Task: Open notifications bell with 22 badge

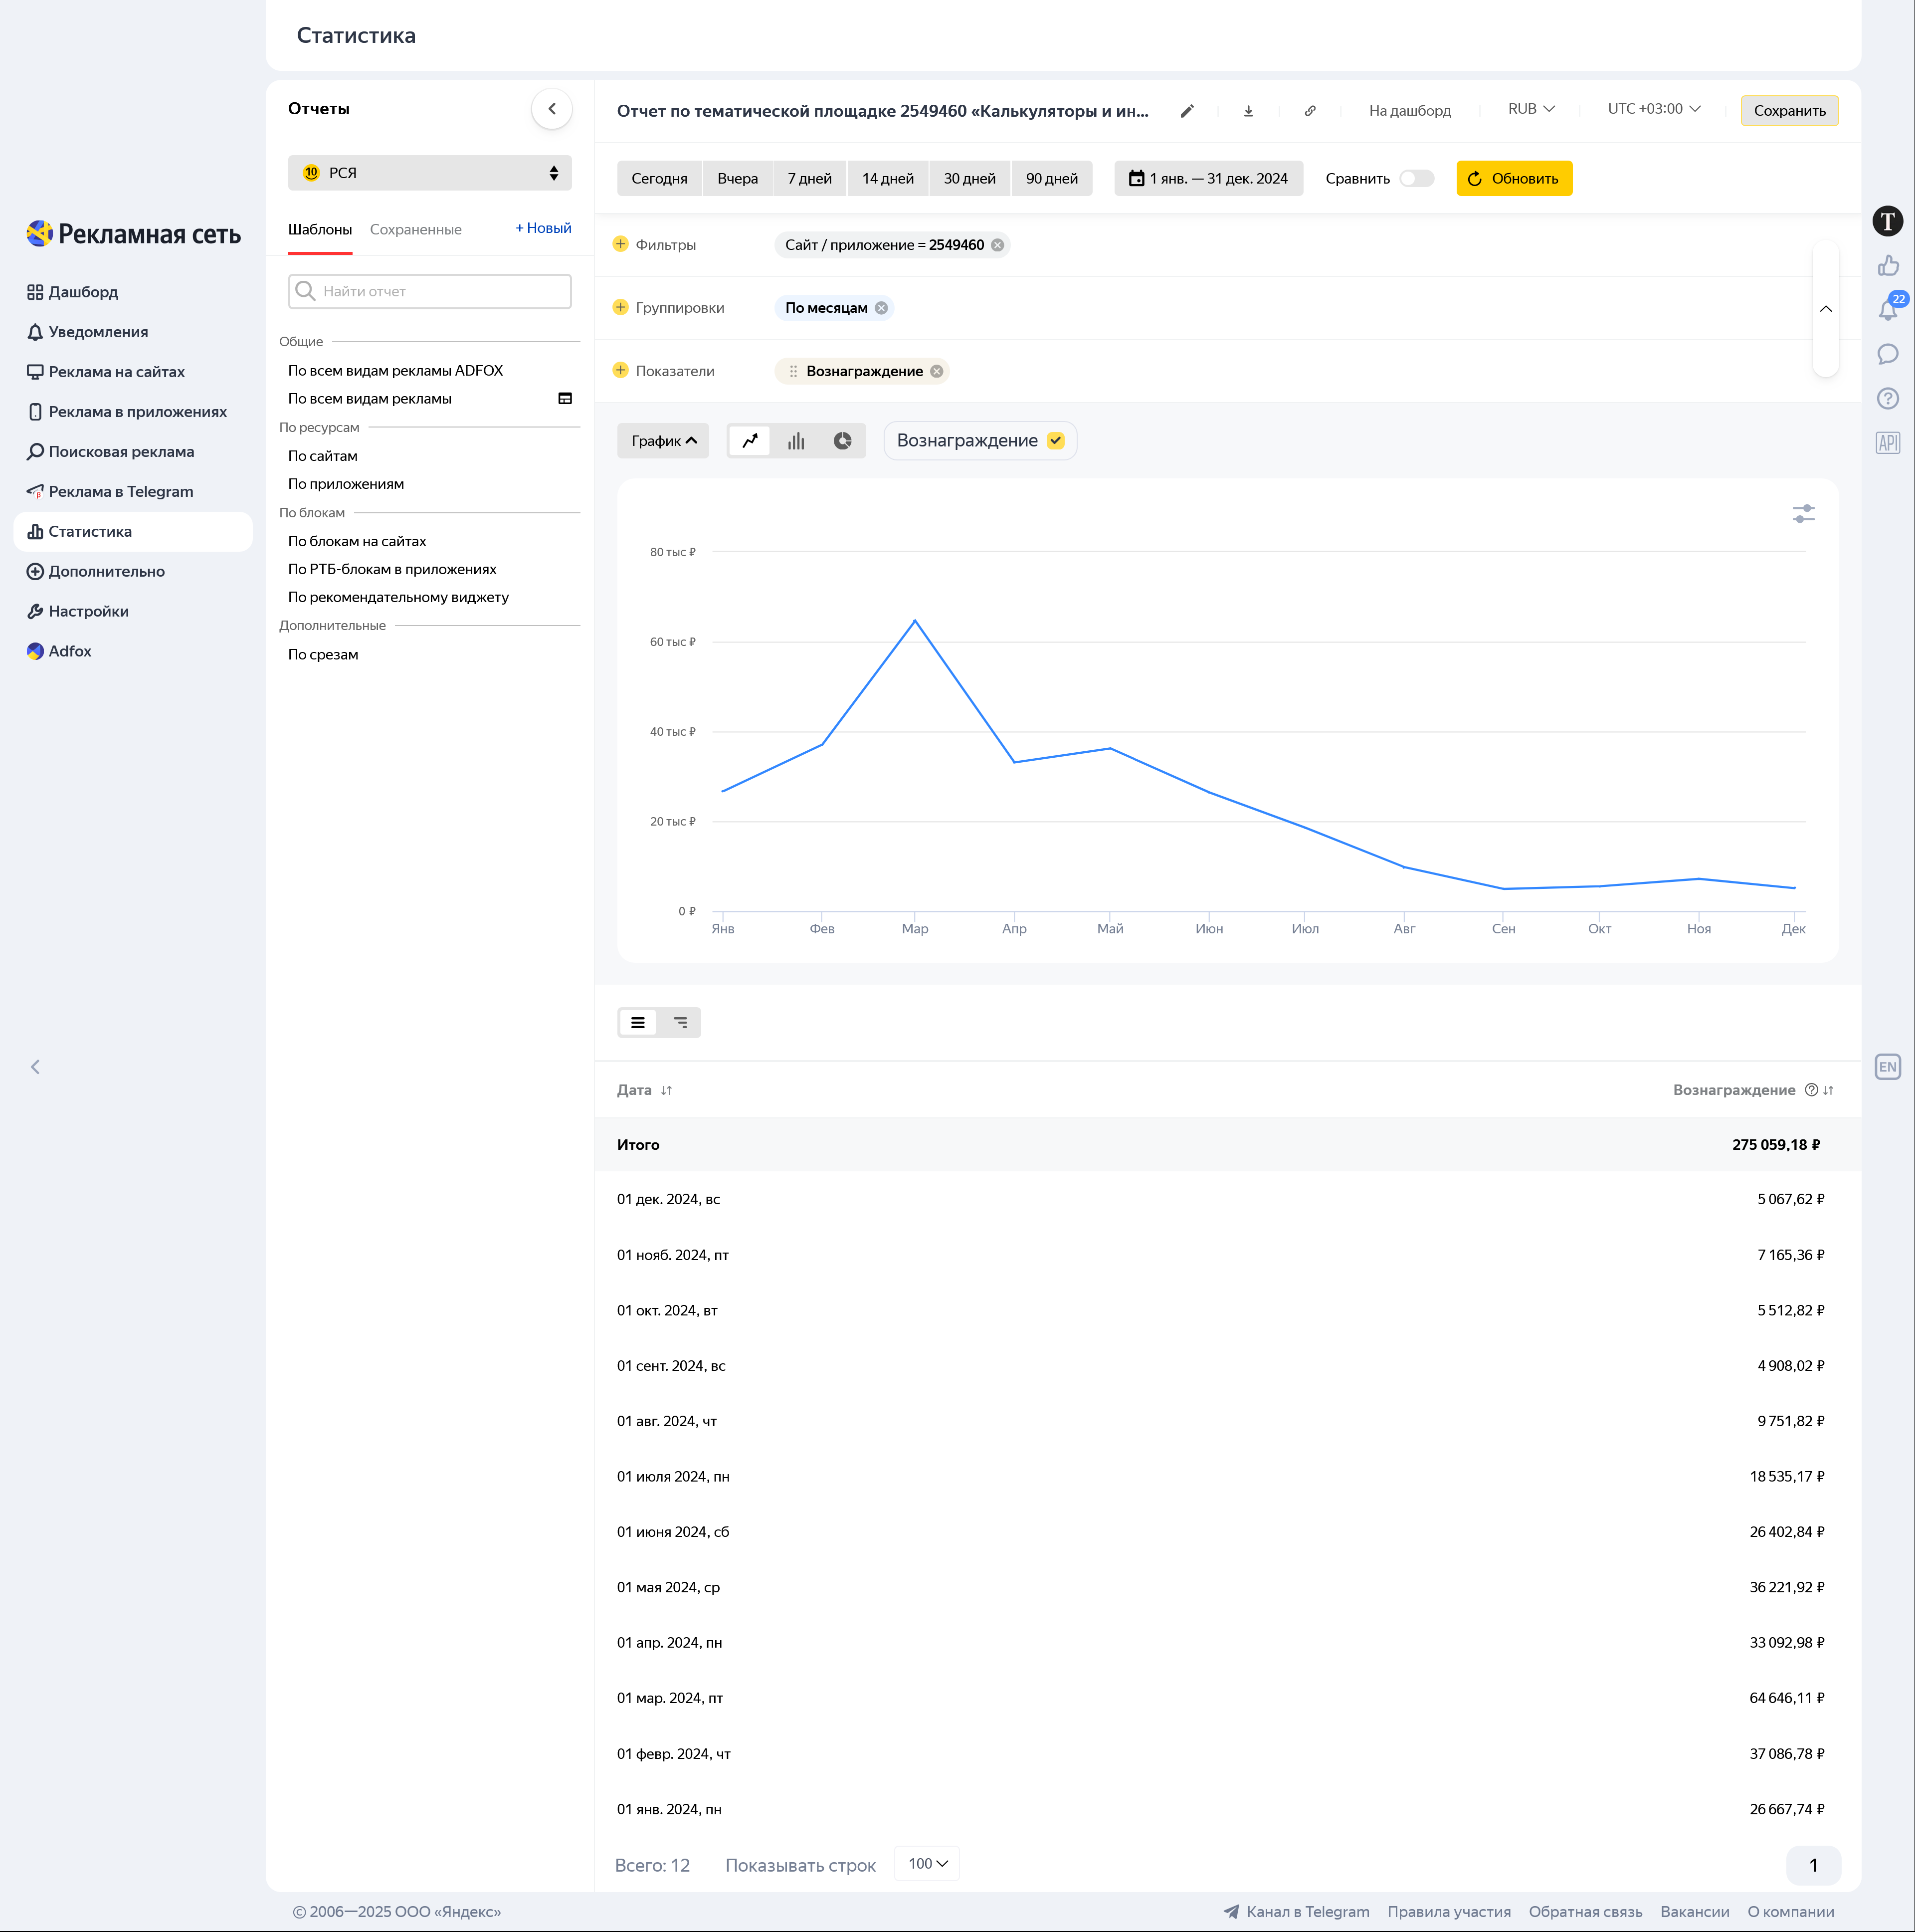Action: [1887, 310]
